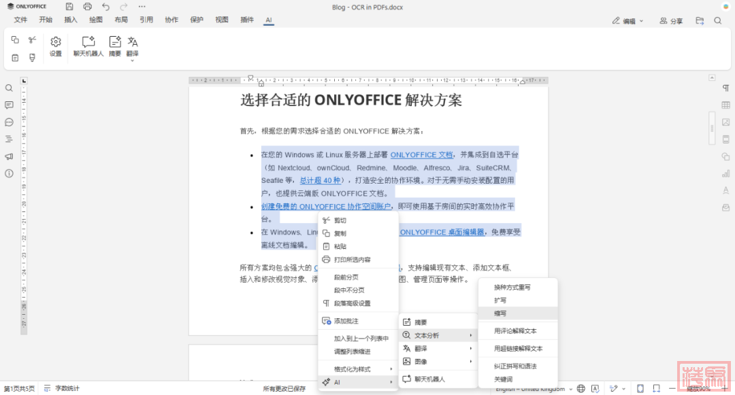Image resolution: width=735 pixels, height=395 pixels.
Task: Choose Add Comment (添加批注) from context menu
Action: coord(346,321)
